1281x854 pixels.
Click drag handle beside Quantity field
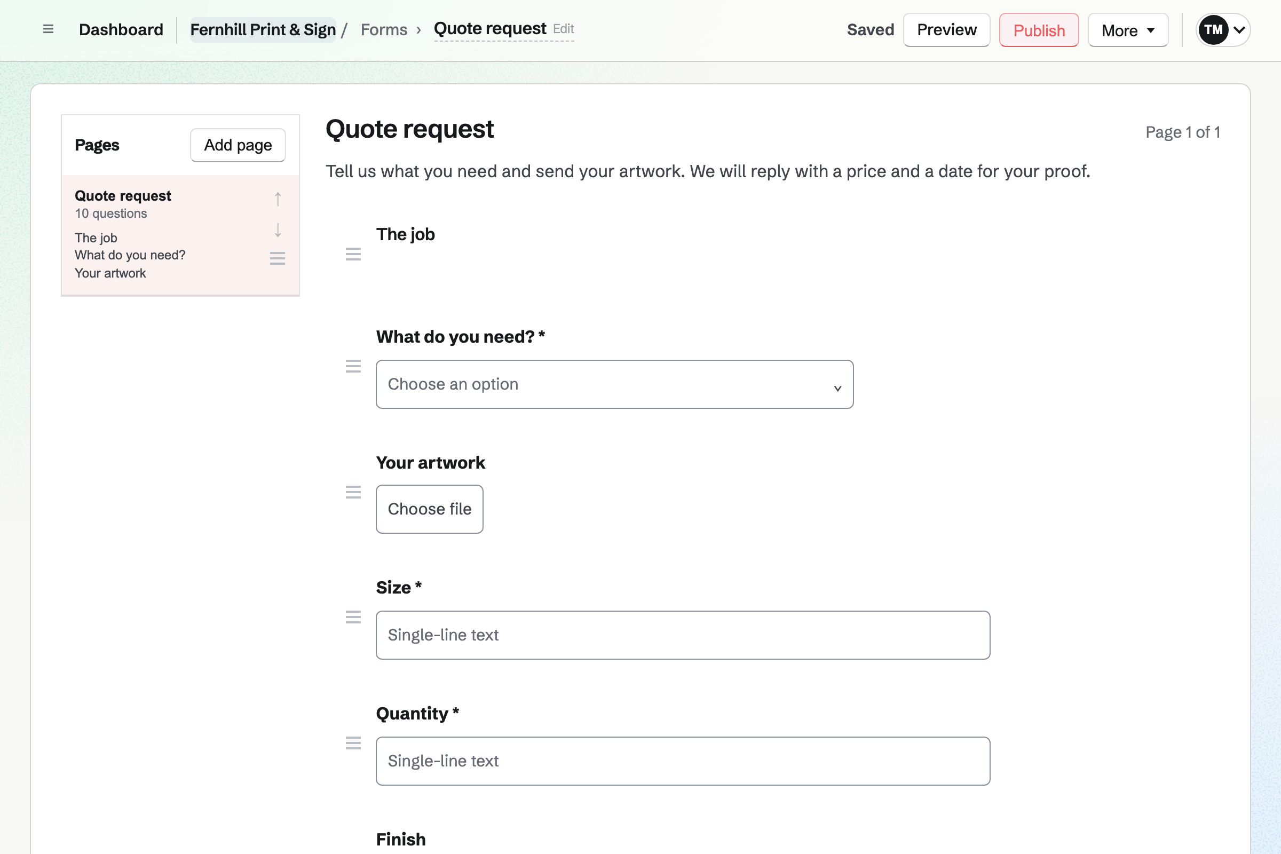353,743
